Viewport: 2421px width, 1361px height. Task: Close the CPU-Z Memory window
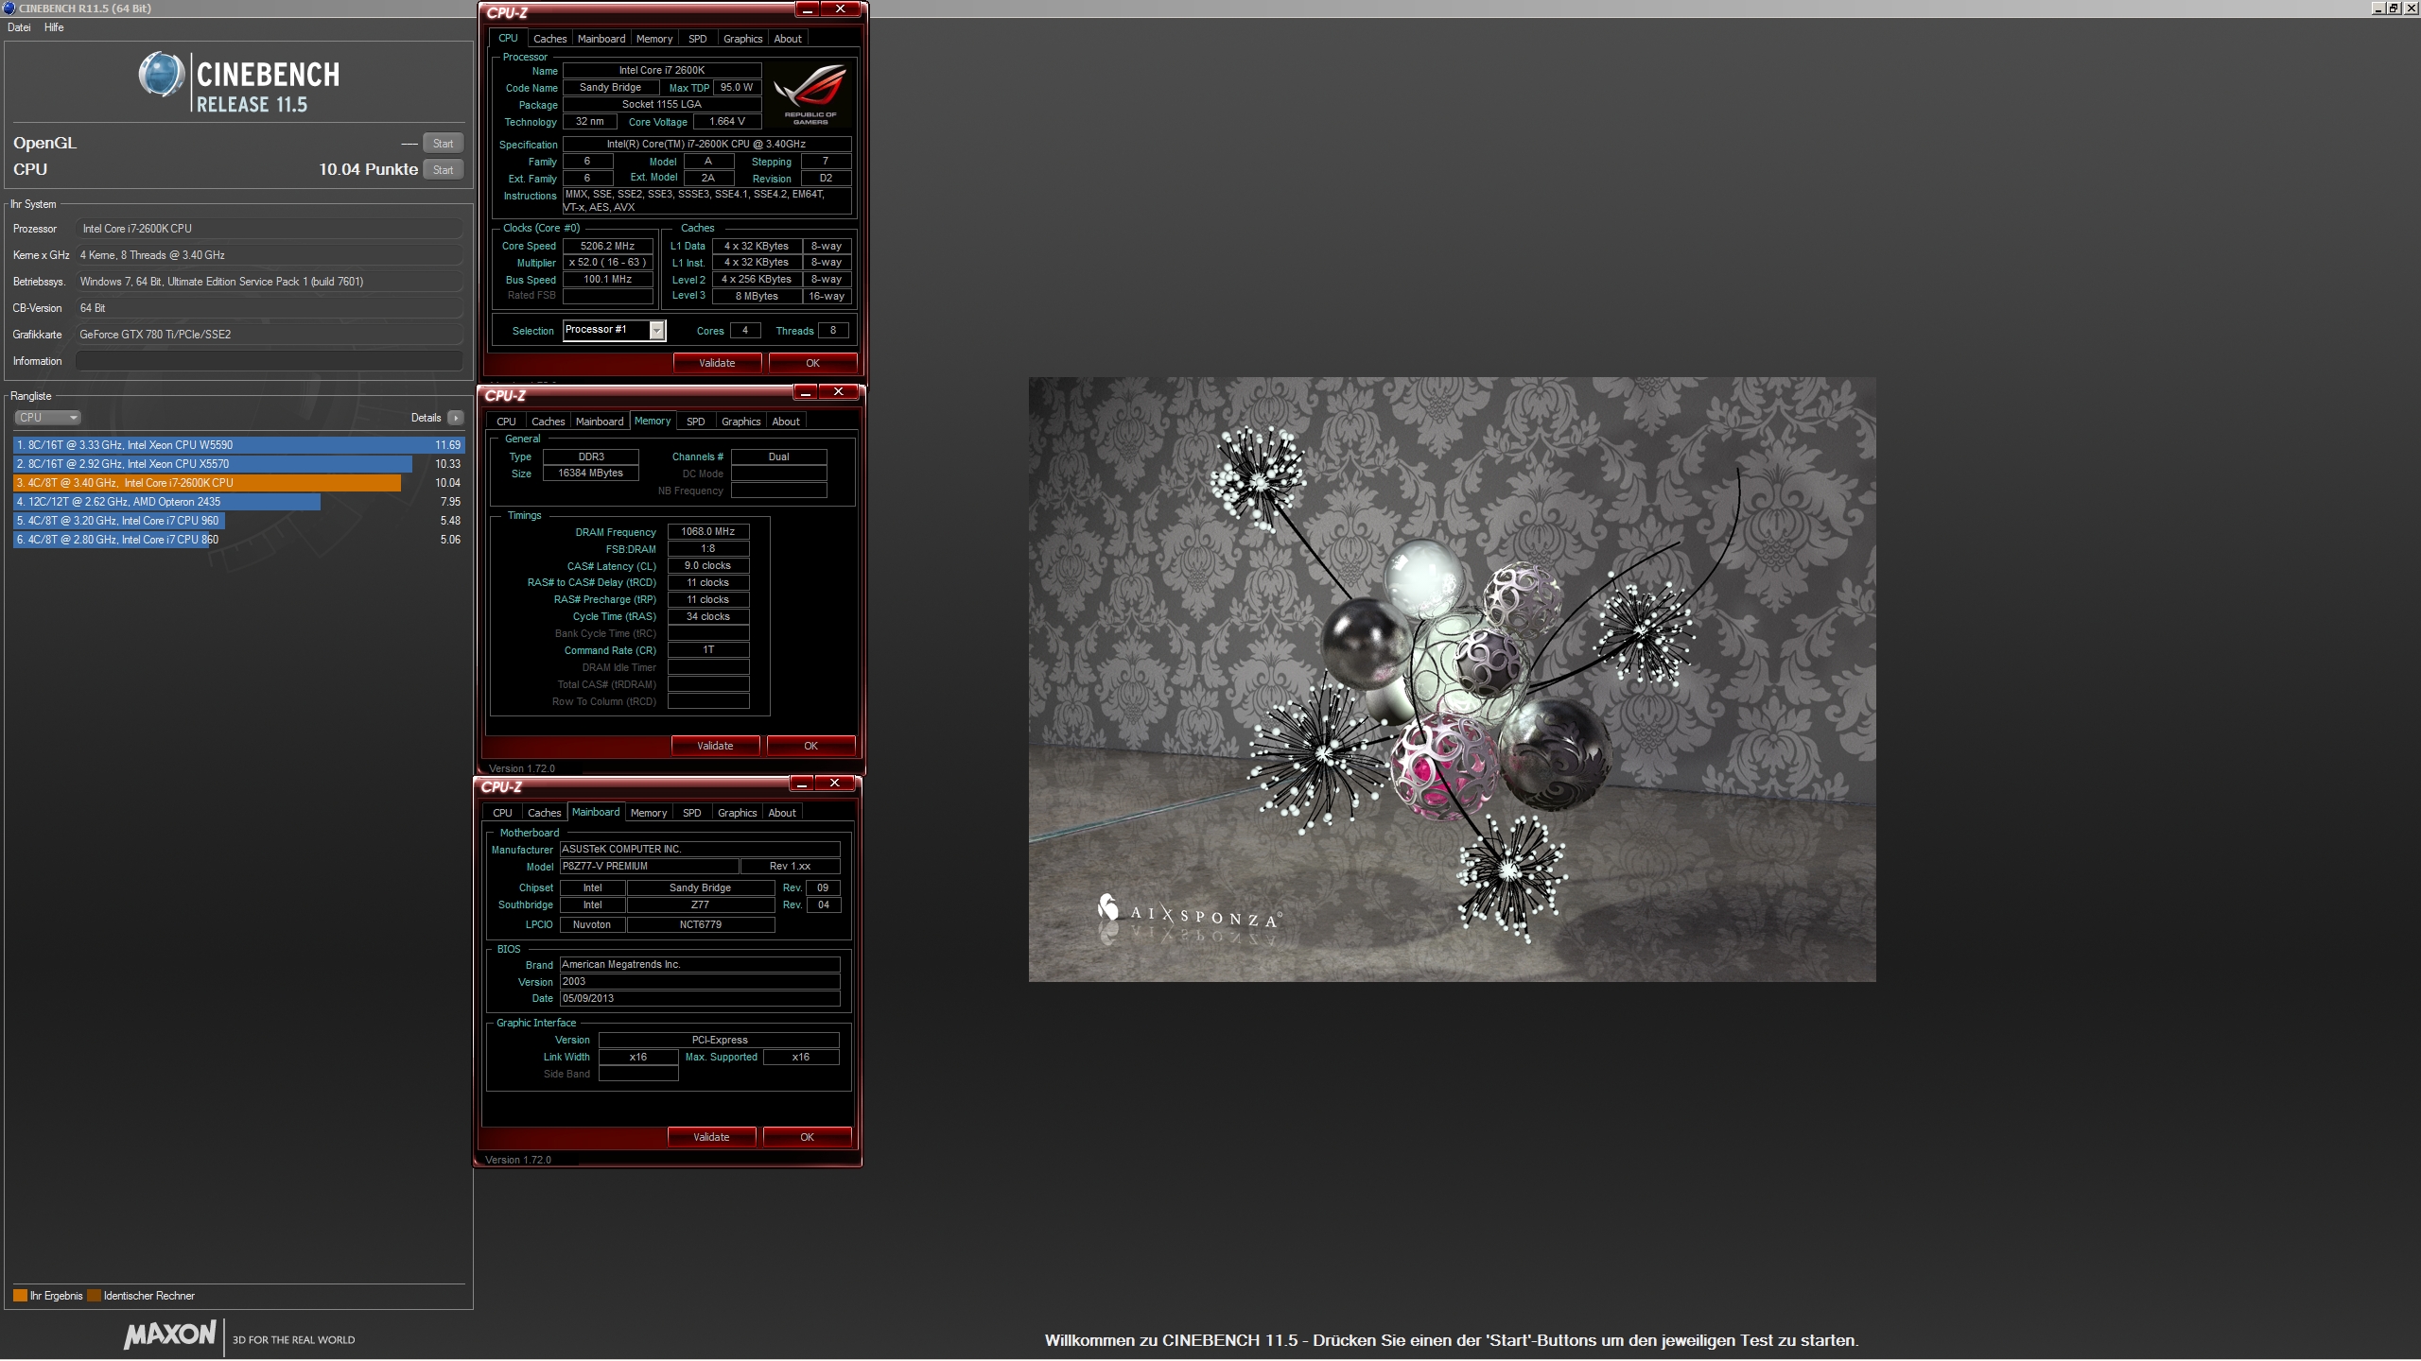click(x=838, y=392)
